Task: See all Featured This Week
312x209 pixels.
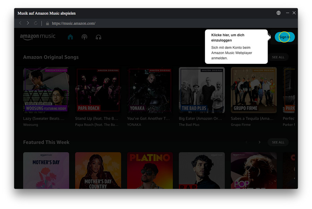Action: pyautogui.click(x=278, y=142)
